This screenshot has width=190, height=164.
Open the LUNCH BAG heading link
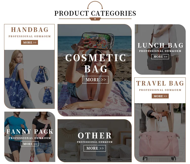160,45
